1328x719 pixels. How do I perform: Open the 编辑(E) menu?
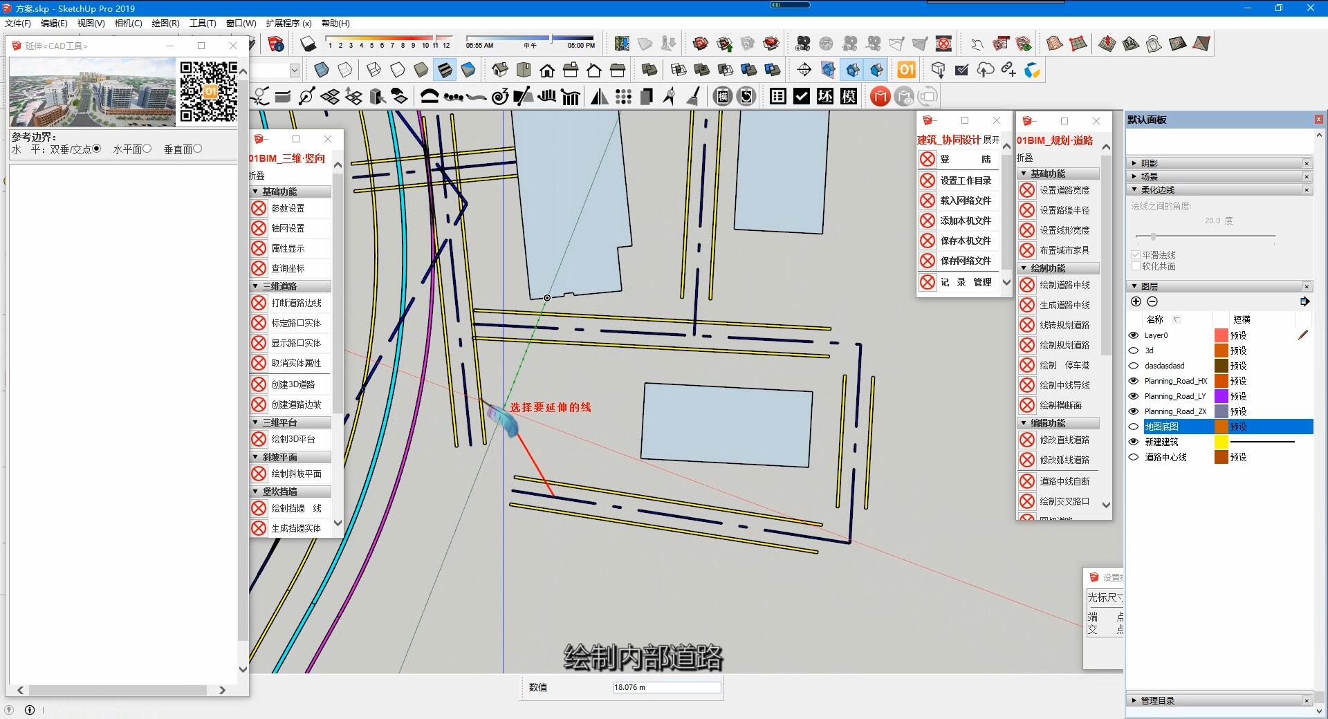[x=54, y=23]
